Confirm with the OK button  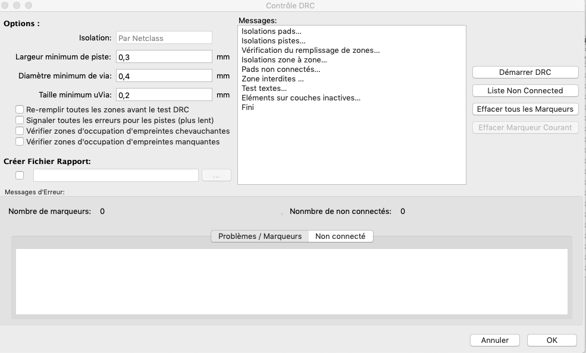[551, 341]
